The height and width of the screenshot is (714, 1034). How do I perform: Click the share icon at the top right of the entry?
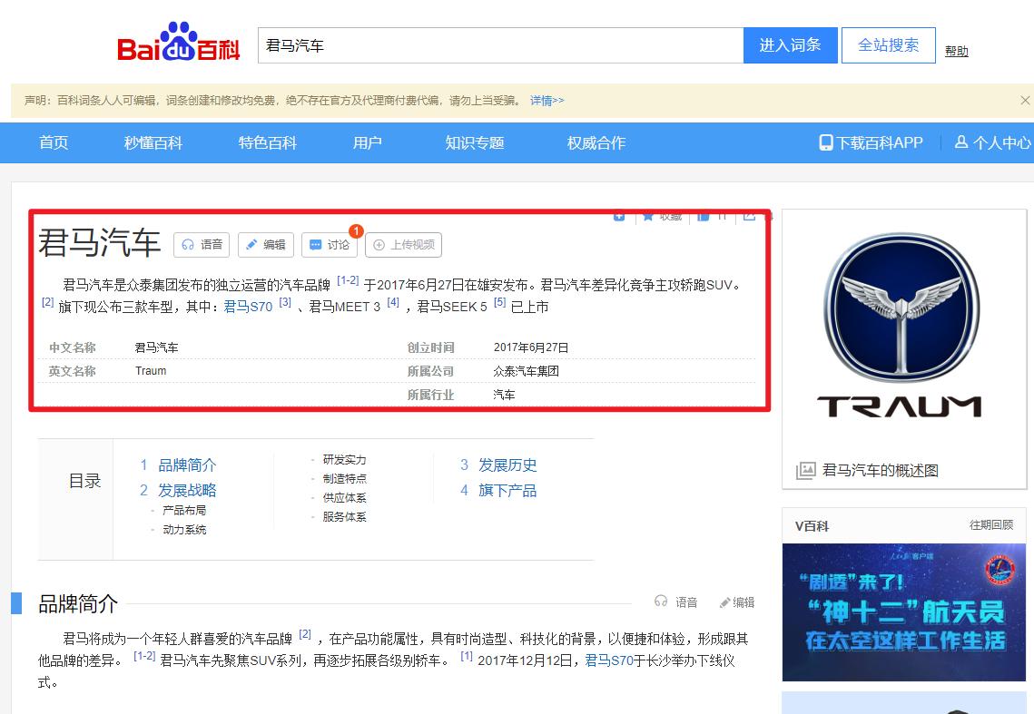[751, 216]
